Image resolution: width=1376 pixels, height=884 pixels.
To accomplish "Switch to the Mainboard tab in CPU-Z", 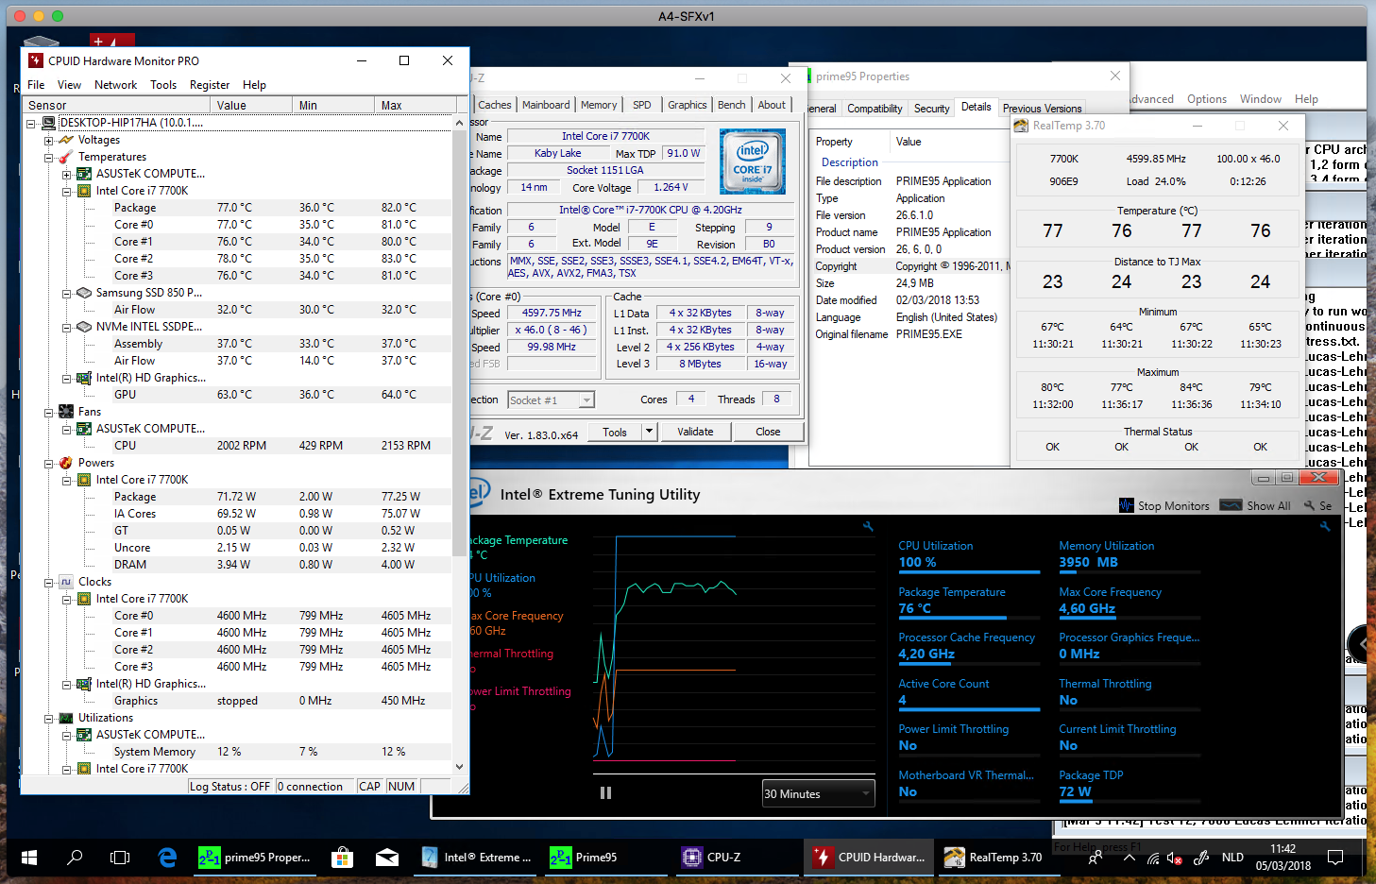I will [x=546, y=105].
